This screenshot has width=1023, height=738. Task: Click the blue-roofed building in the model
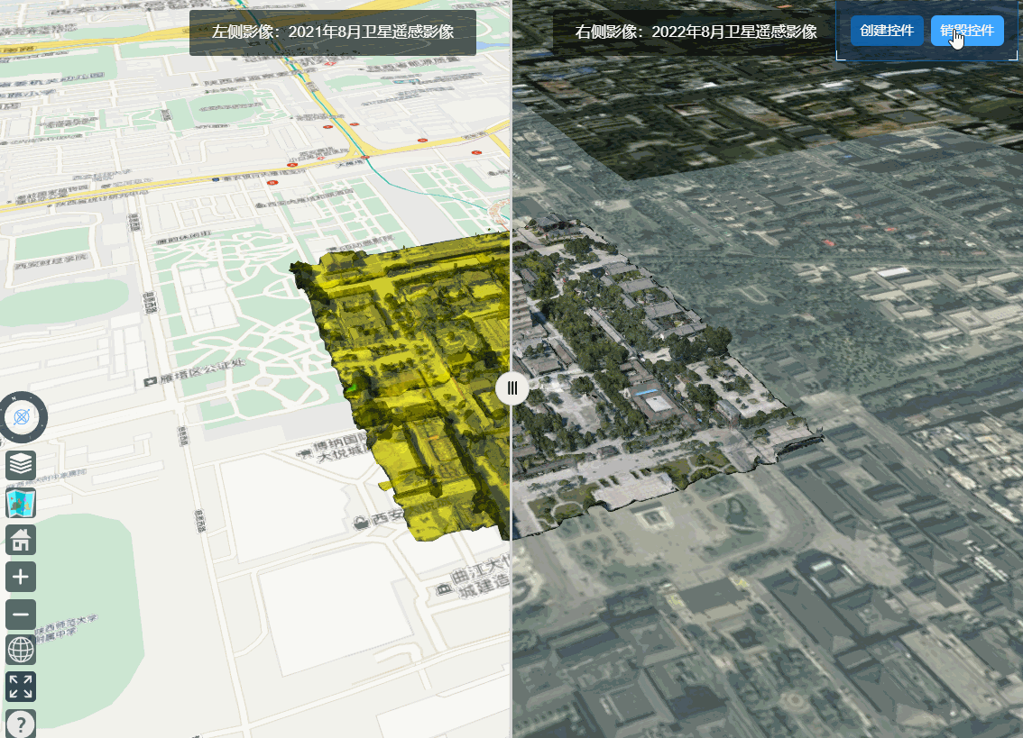click(648, 395)
